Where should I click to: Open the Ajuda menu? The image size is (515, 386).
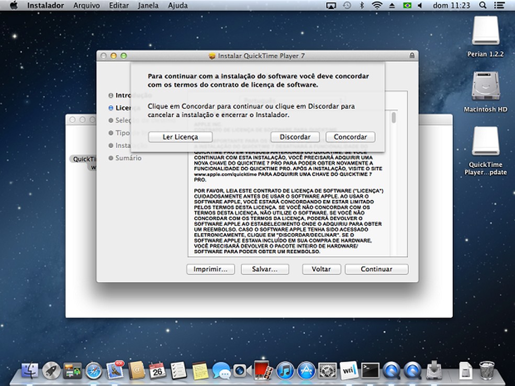click(177, 5)
